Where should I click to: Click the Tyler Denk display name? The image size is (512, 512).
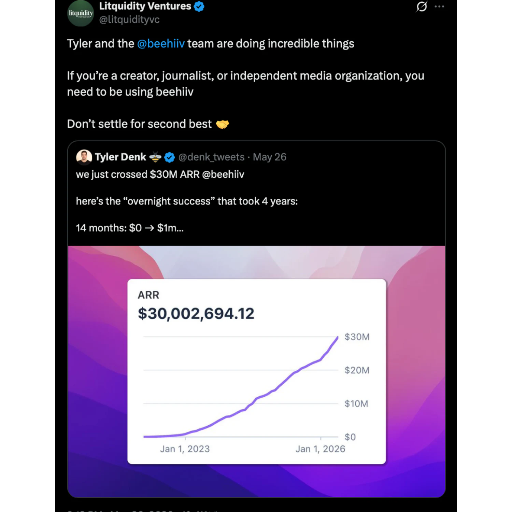(120, 157)
